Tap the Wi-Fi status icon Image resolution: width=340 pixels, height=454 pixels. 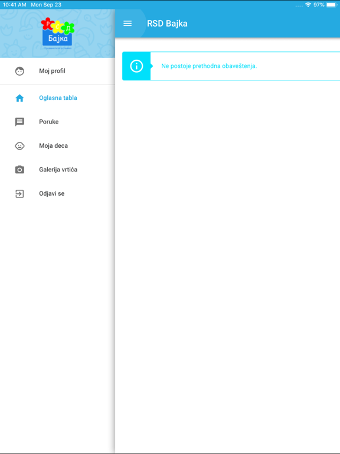click(x=308, y=5)
